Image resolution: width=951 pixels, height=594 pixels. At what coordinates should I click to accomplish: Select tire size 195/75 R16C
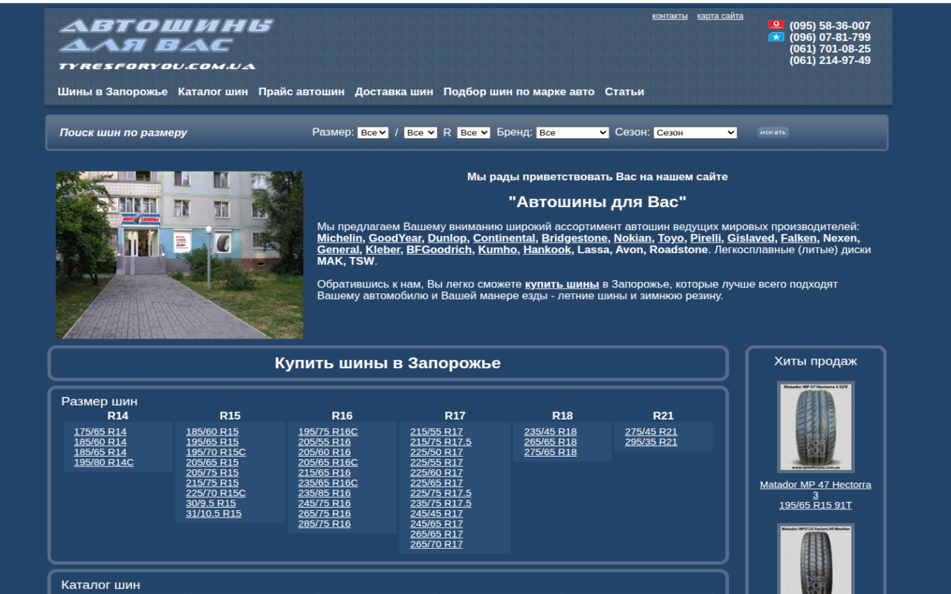[328, 431]
